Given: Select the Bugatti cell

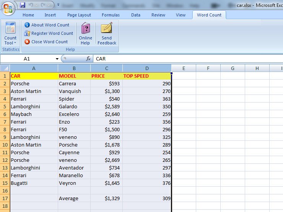Looking at the screenshot, I should click(34, 183).
